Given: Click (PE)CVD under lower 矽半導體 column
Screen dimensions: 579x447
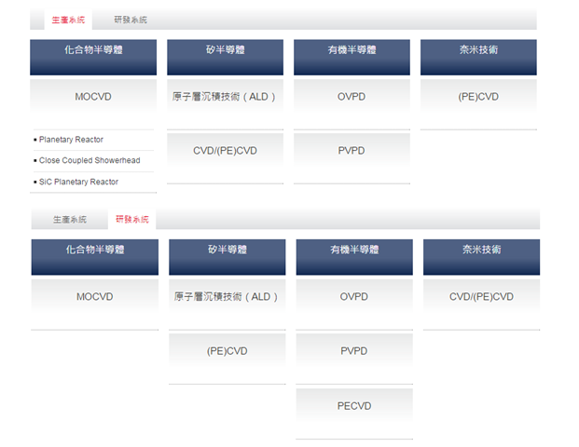Looking at the screenshot, I should 227,351.
